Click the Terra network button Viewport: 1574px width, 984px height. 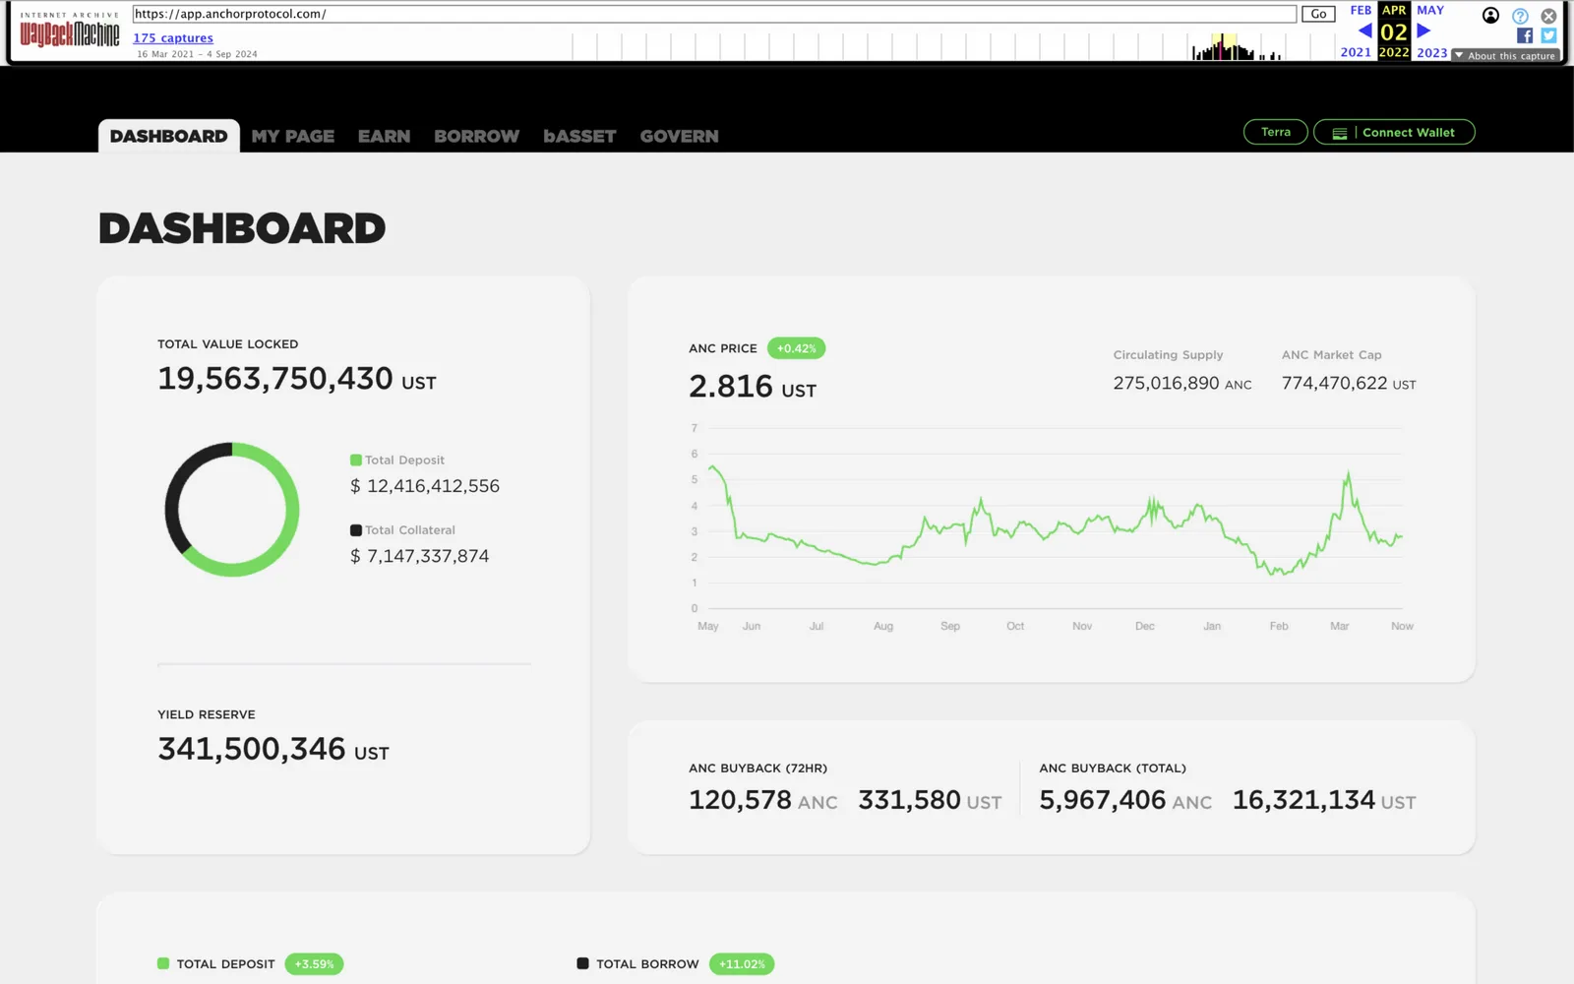point(1275,132)
